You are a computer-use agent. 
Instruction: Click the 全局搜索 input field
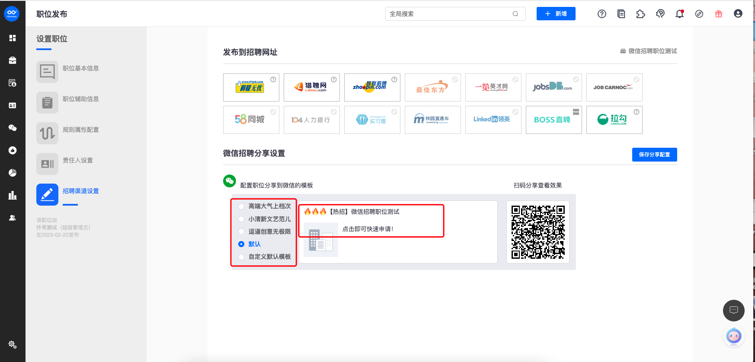455,14
